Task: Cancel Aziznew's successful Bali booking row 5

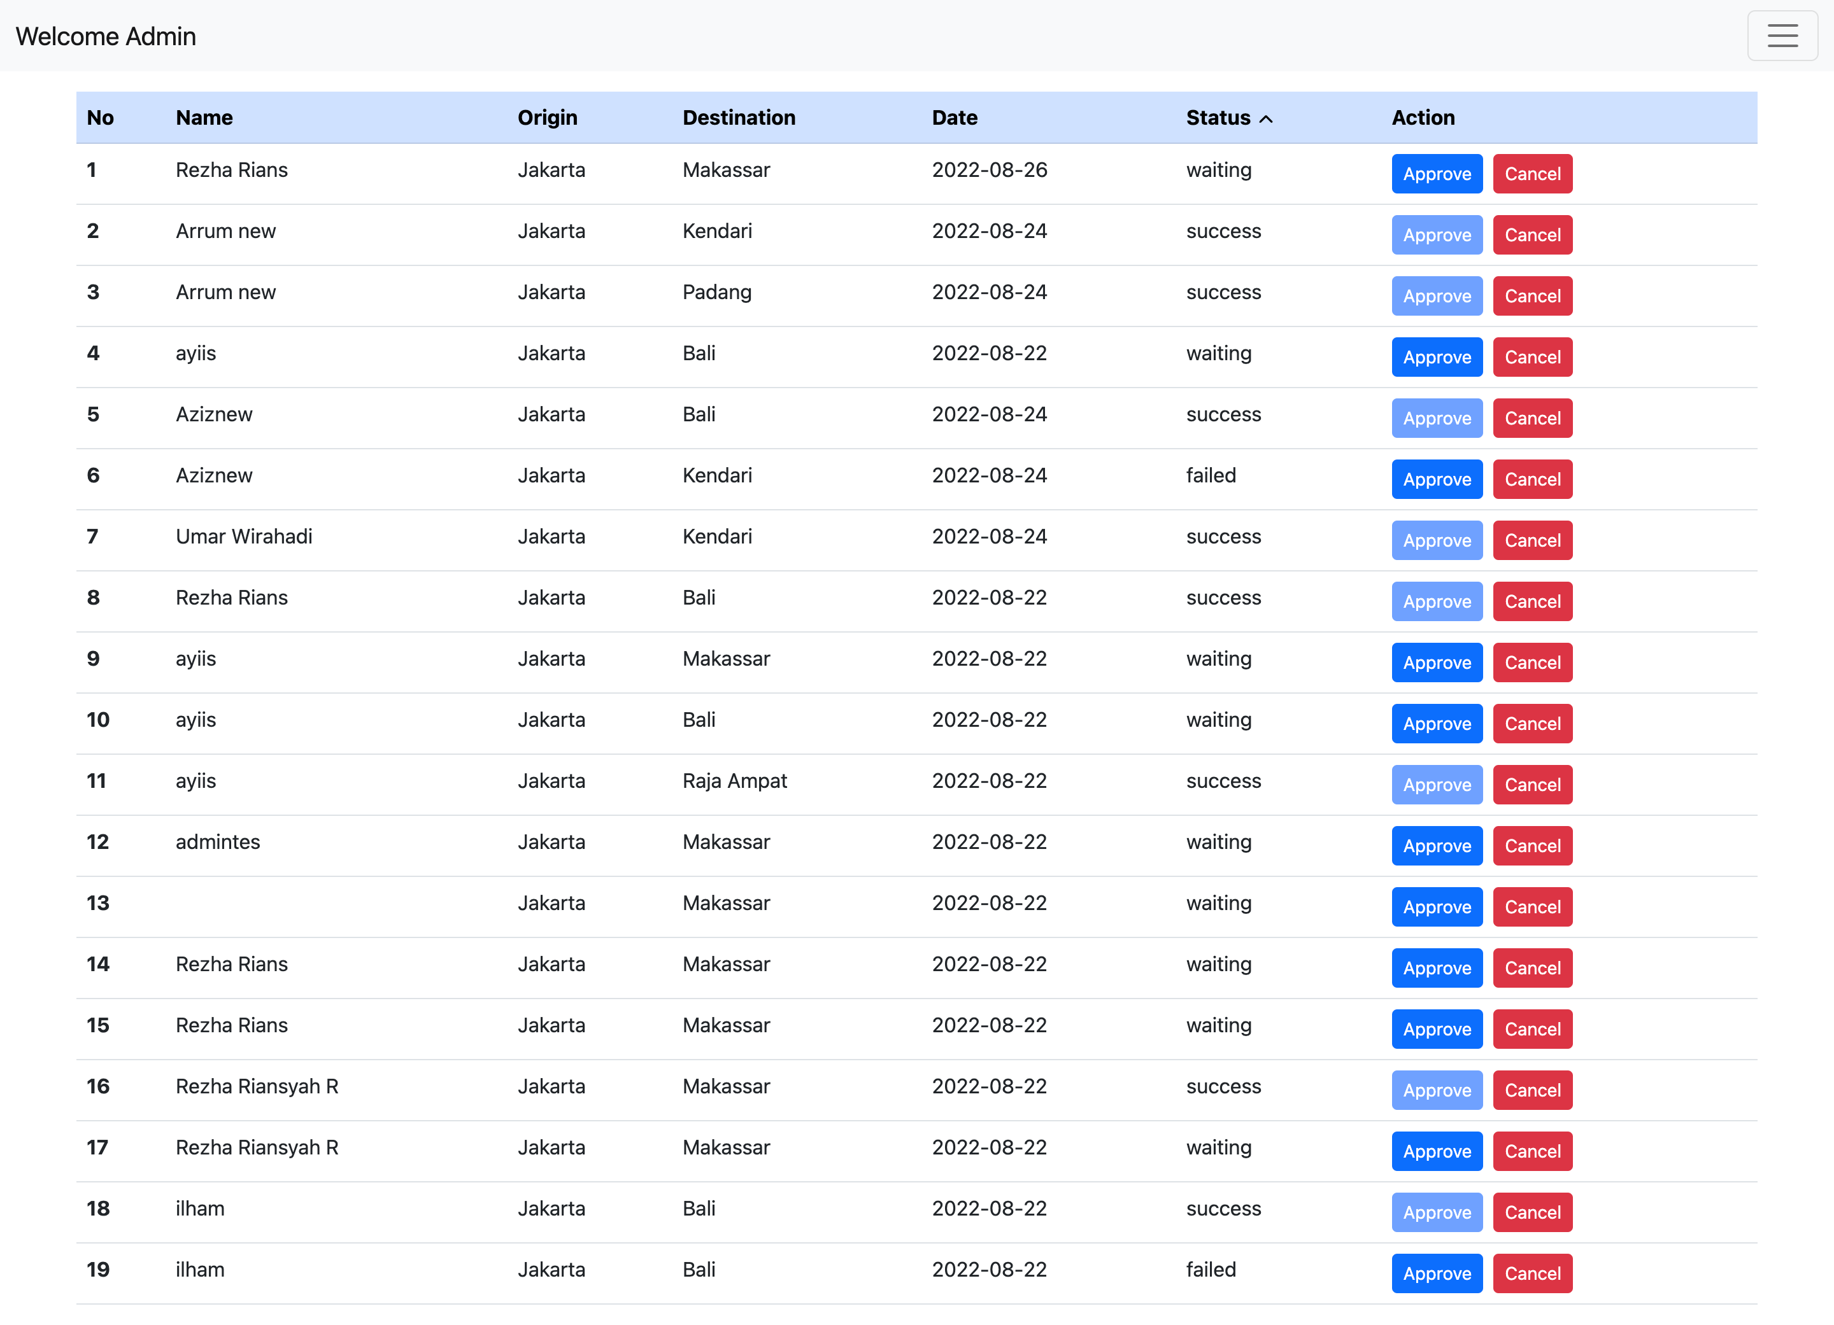Action: click(1532, 417)
